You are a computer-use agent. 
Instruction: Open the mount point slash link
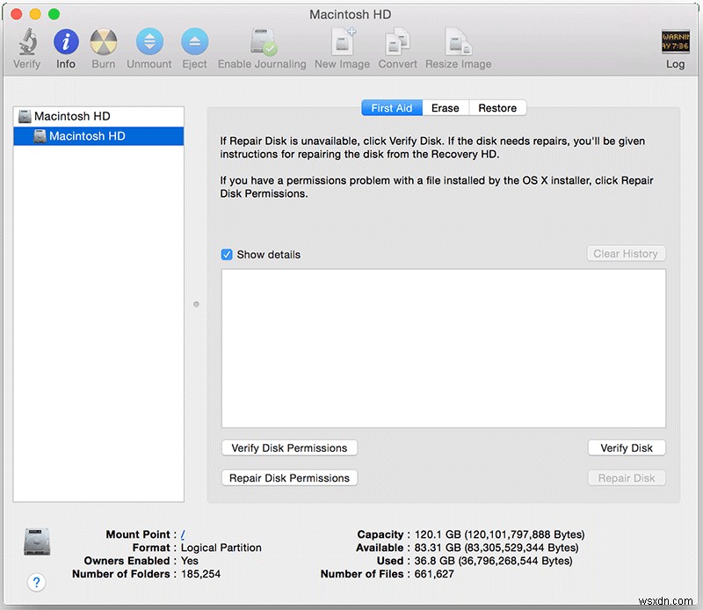(x=183, y=534)
